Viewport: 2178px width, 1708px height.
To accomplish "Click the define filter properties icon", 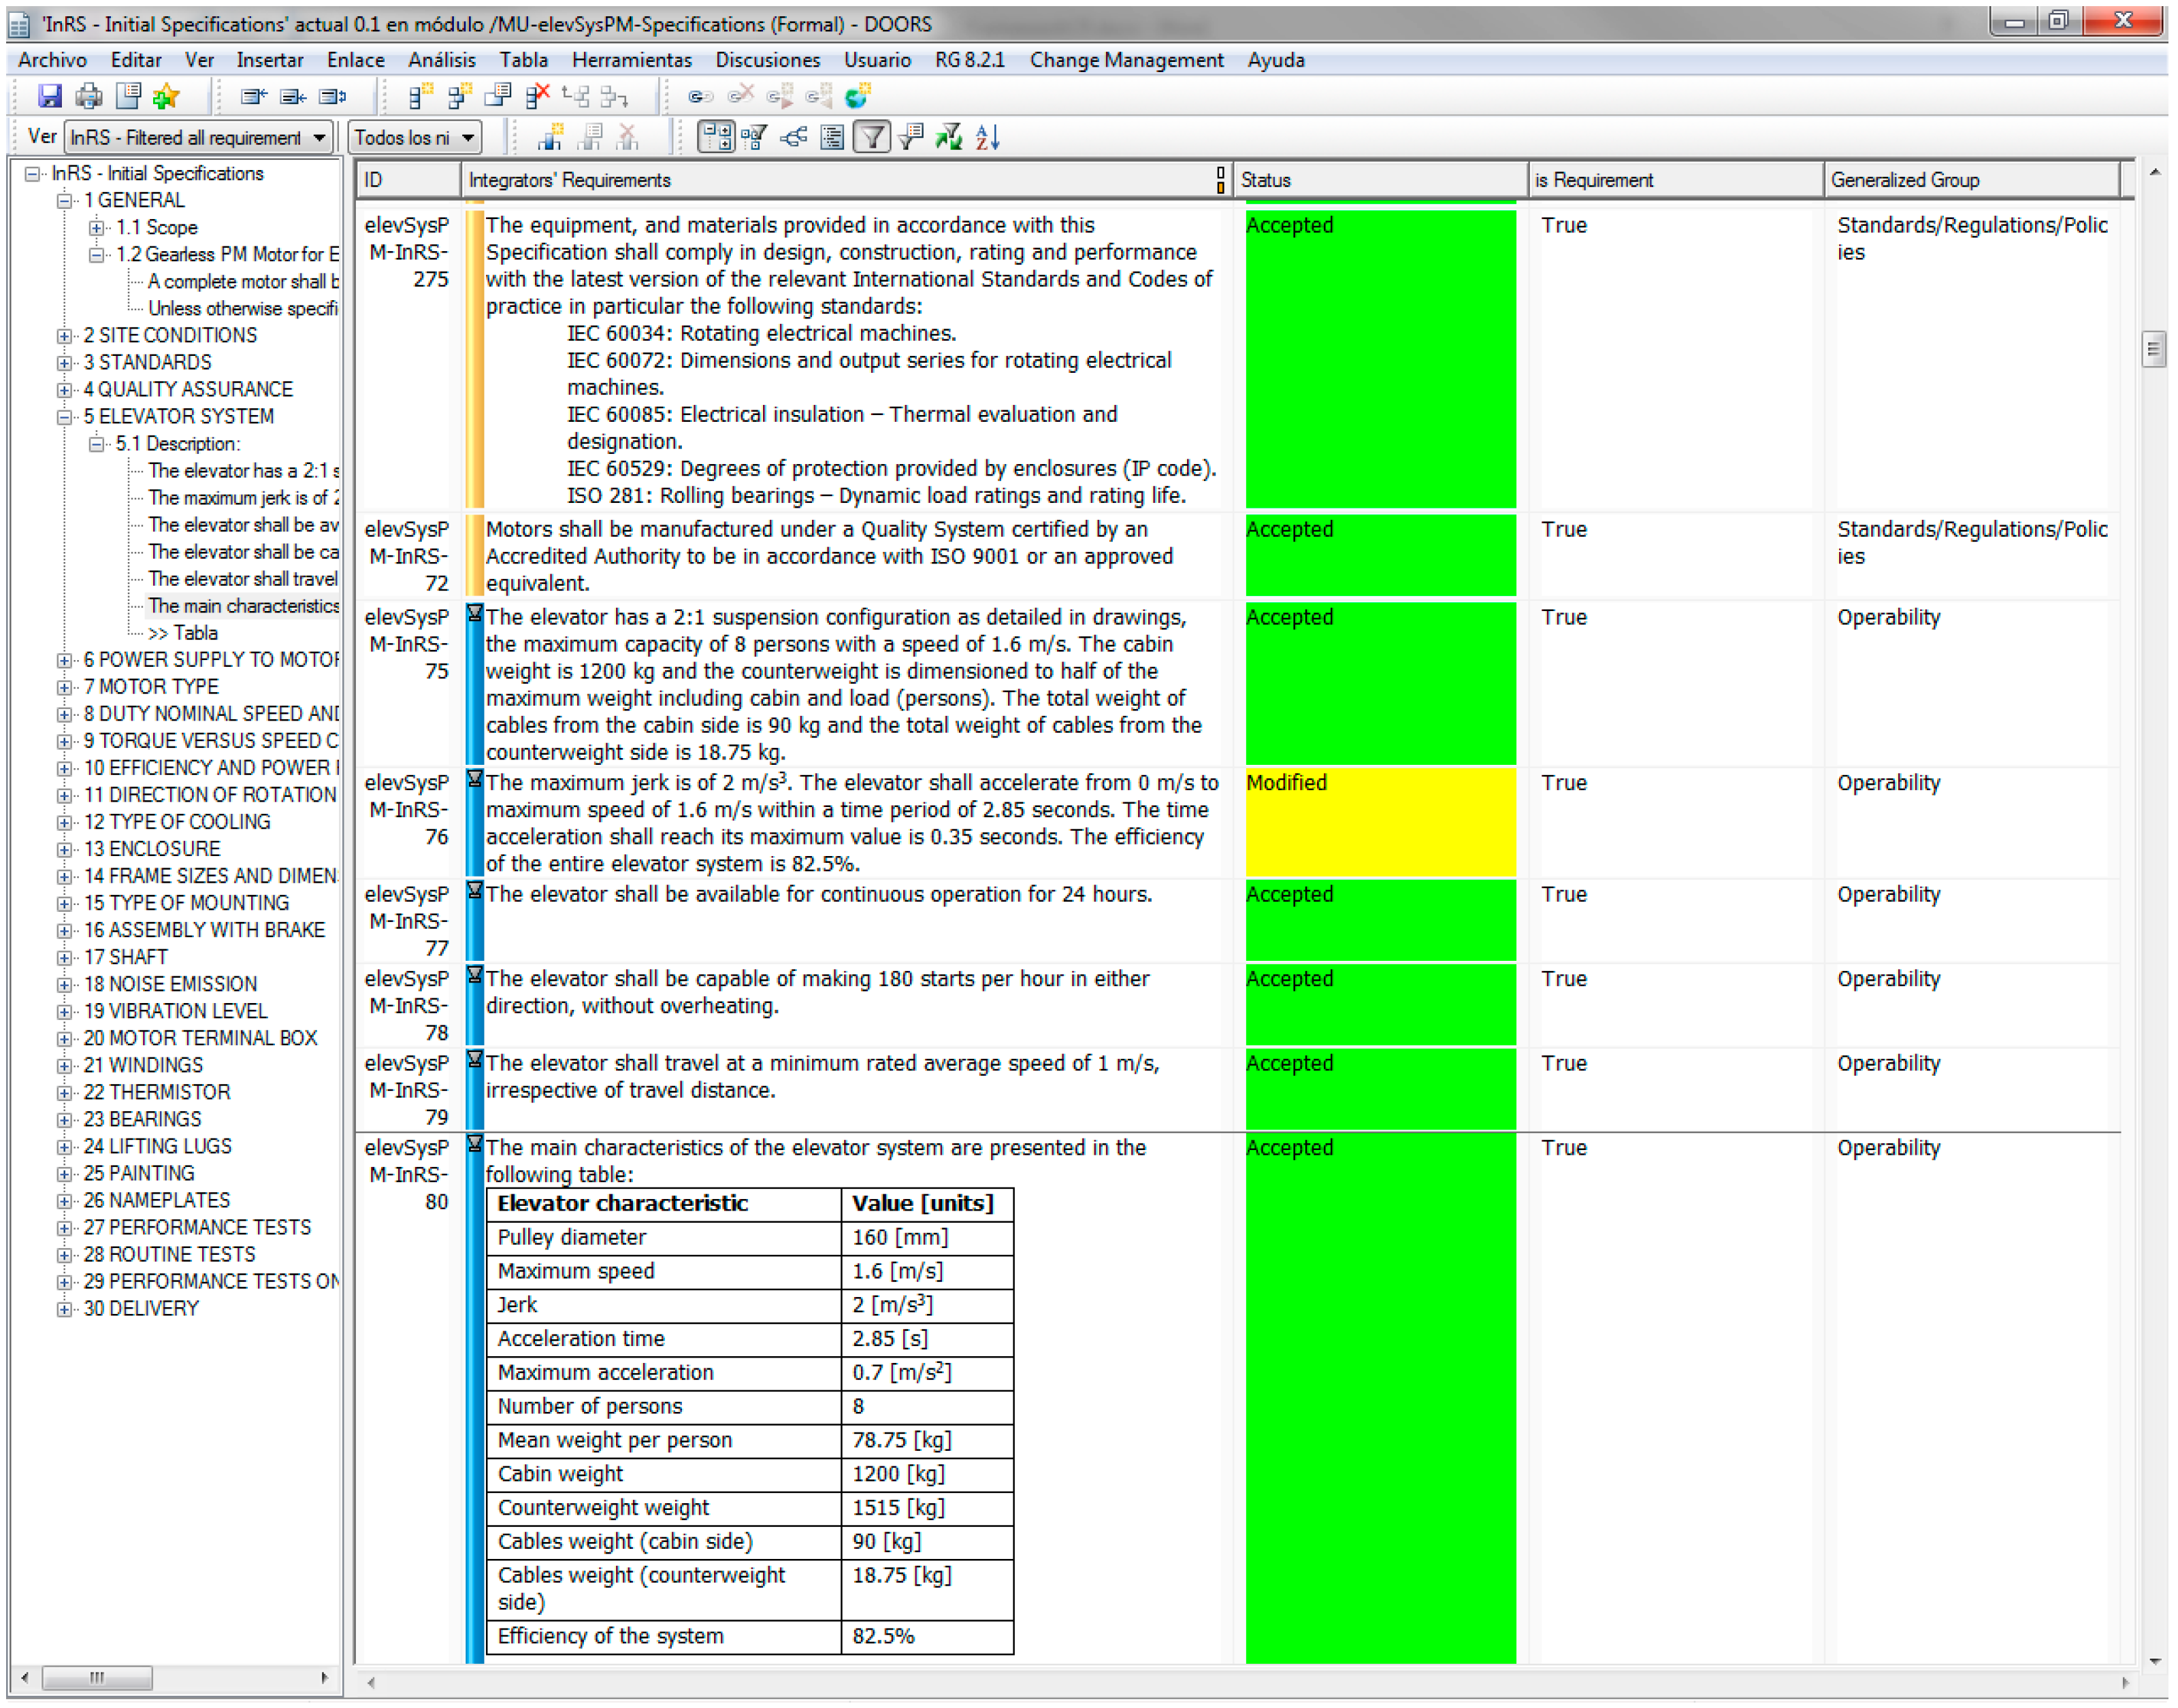I will coord(911,137).
